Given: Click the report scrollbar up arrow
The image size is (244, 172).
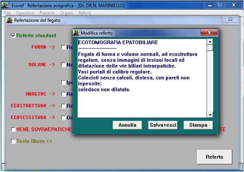Looking at the screenshot, I should point(210,42).
